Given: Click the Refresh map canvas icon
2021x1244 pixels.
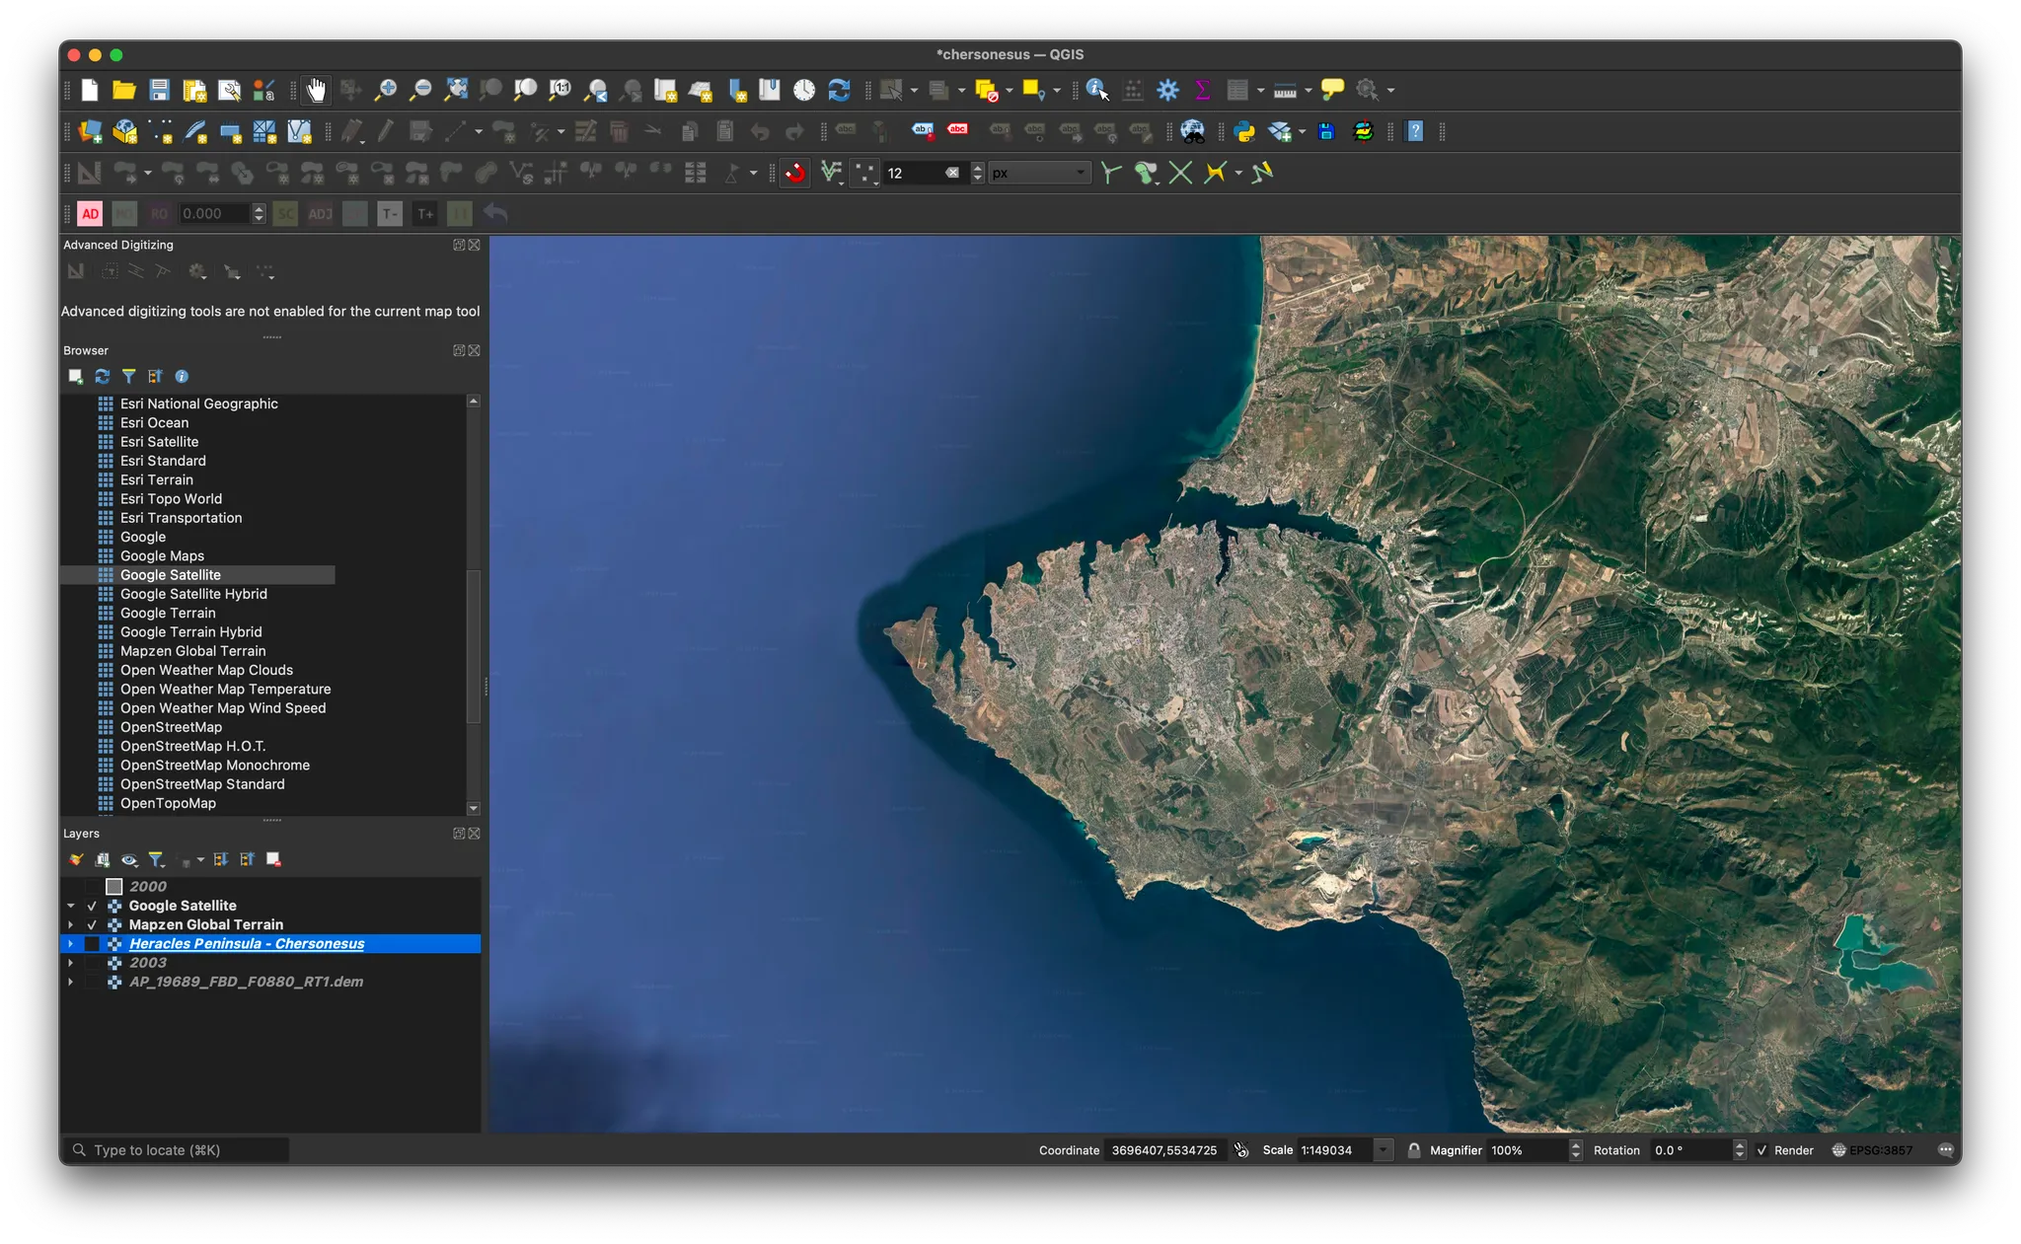Looking at the screenshot, I should point(839,90).
